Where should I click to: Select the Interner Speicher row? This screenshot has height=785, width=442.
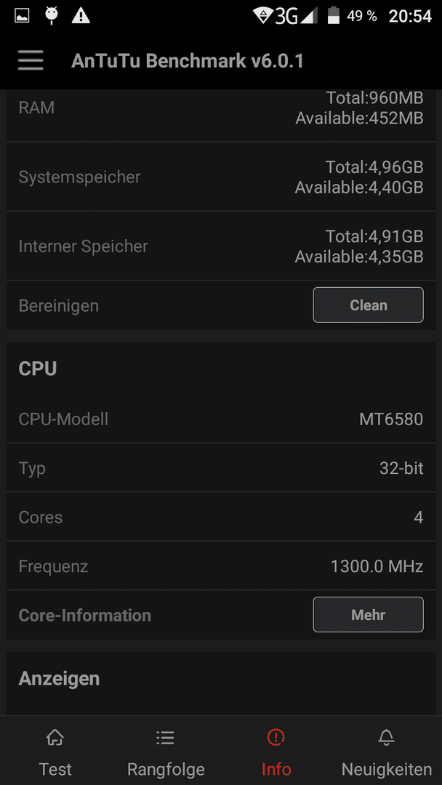(x=221, y=246)
